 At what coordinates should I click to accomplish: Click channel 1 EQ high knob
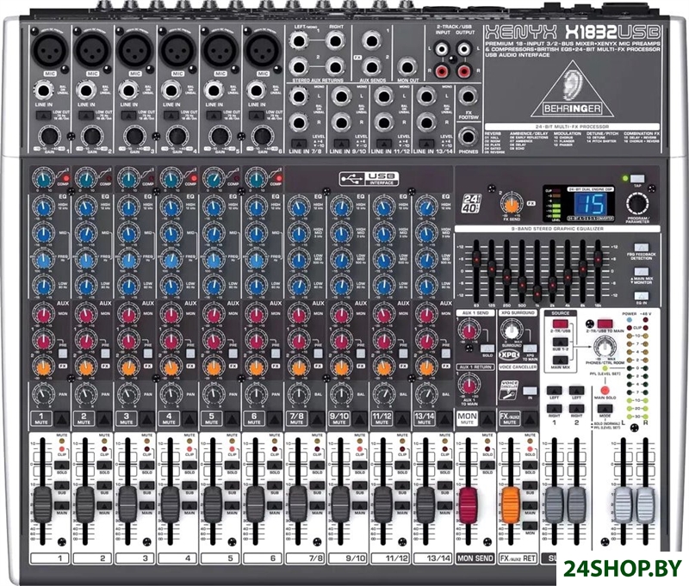[x=43, y=207]
